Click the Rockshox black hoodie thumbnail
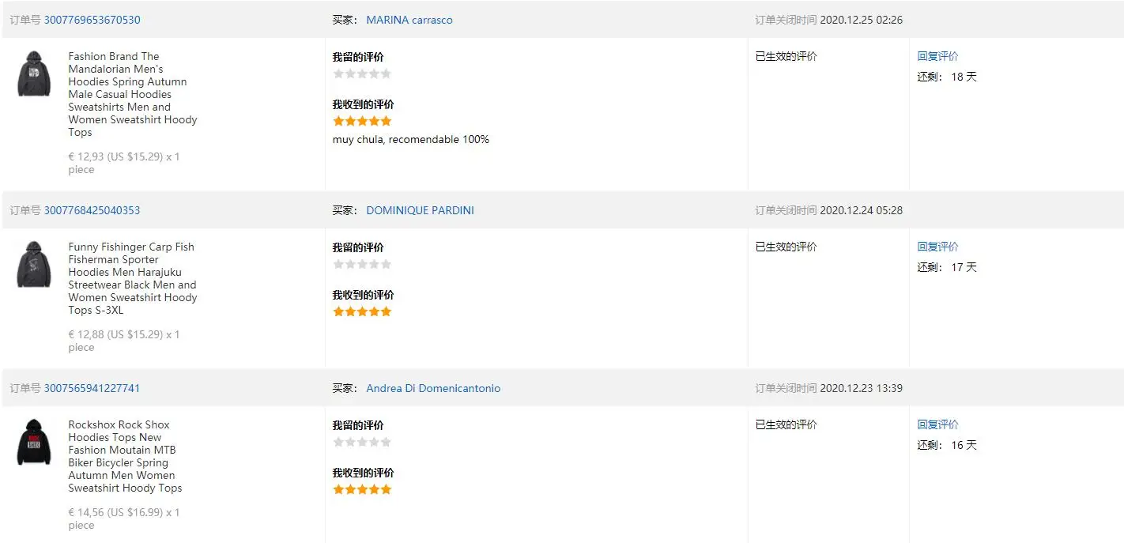The width and height of the screenshot is (1124, 543). pyautogui.click(x=34, y=443)
